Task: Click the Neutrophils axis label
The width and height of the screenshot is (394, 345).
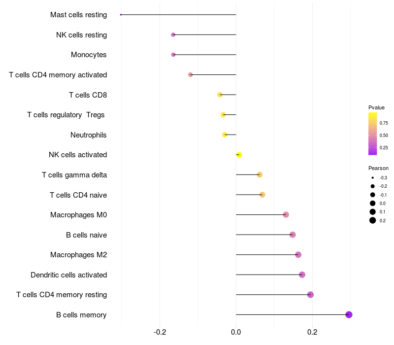Action: (x=89, y=135)
